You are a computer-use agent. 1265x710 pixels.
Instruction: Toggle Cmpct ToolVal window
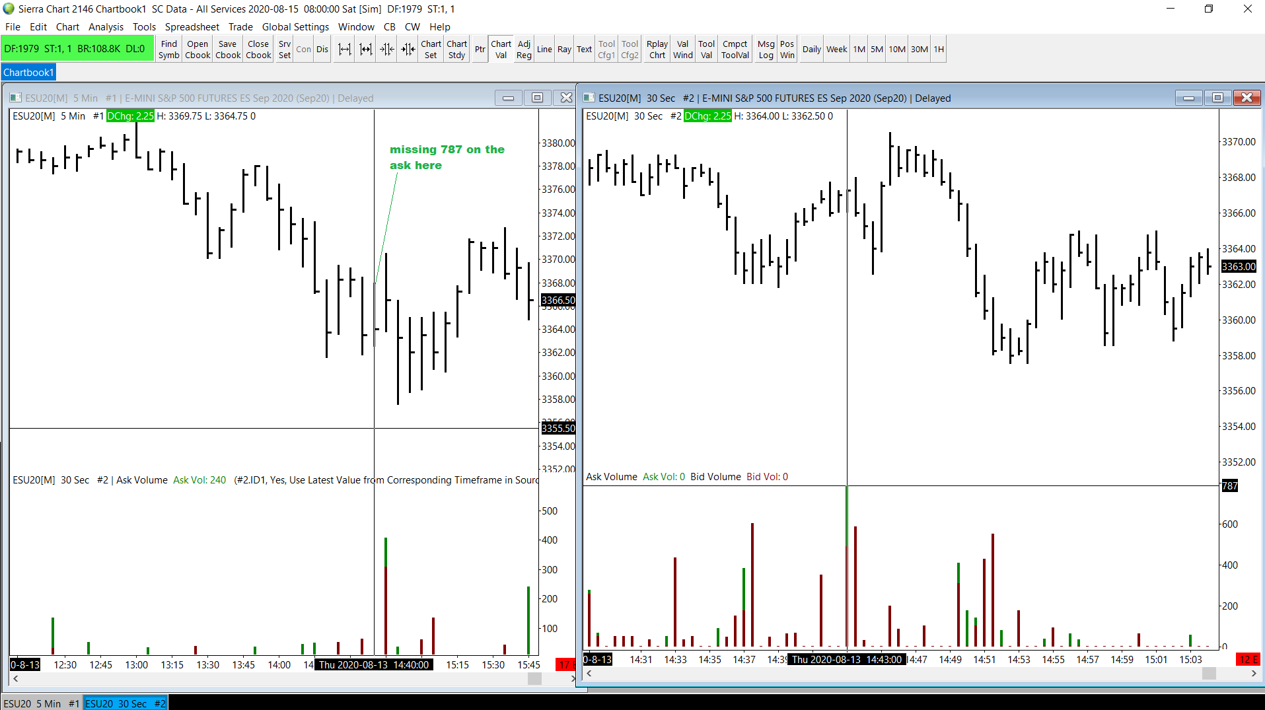coord(735,50)
